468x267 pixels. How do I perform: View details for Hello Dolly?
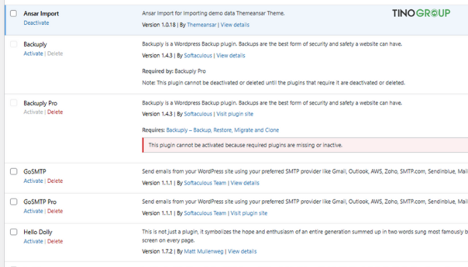(242, 252)
